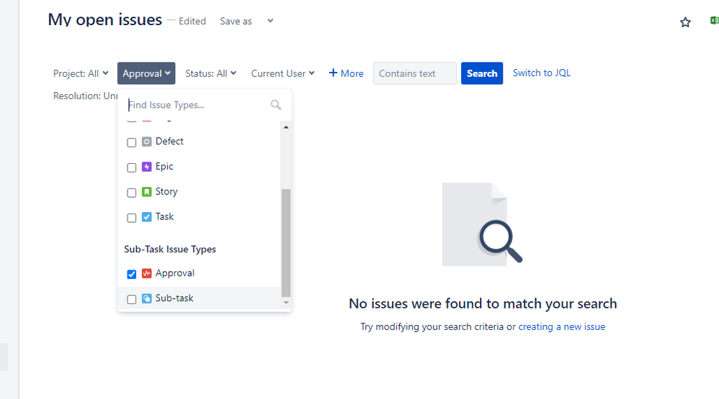The width and height of the screenshot is (719, 399).
Task: Click the Edited status text
Action: [192, 21]
